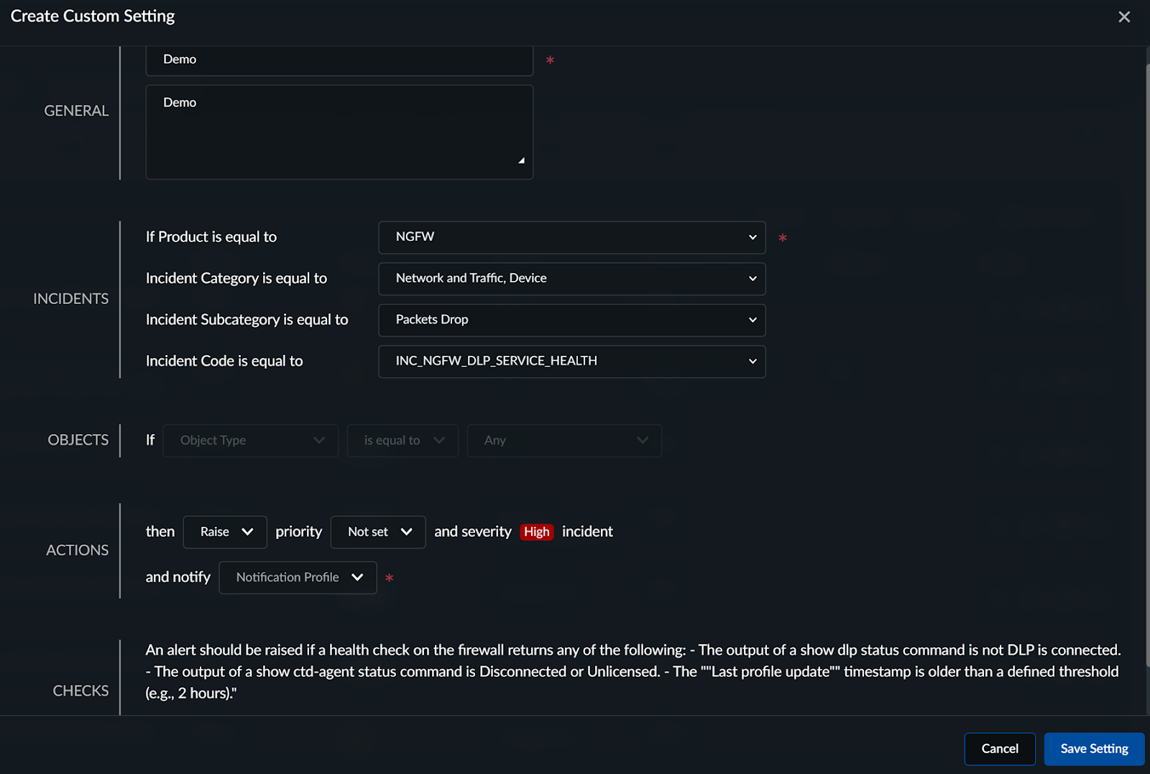Click the dialog's vertical scrollbar
The image size is (1150, 774).
[1147, 359]
